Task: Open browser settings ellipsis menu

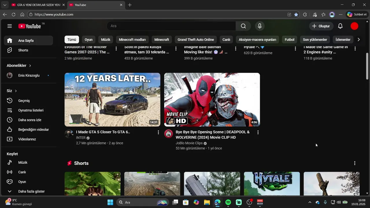Action: [341, 14]
